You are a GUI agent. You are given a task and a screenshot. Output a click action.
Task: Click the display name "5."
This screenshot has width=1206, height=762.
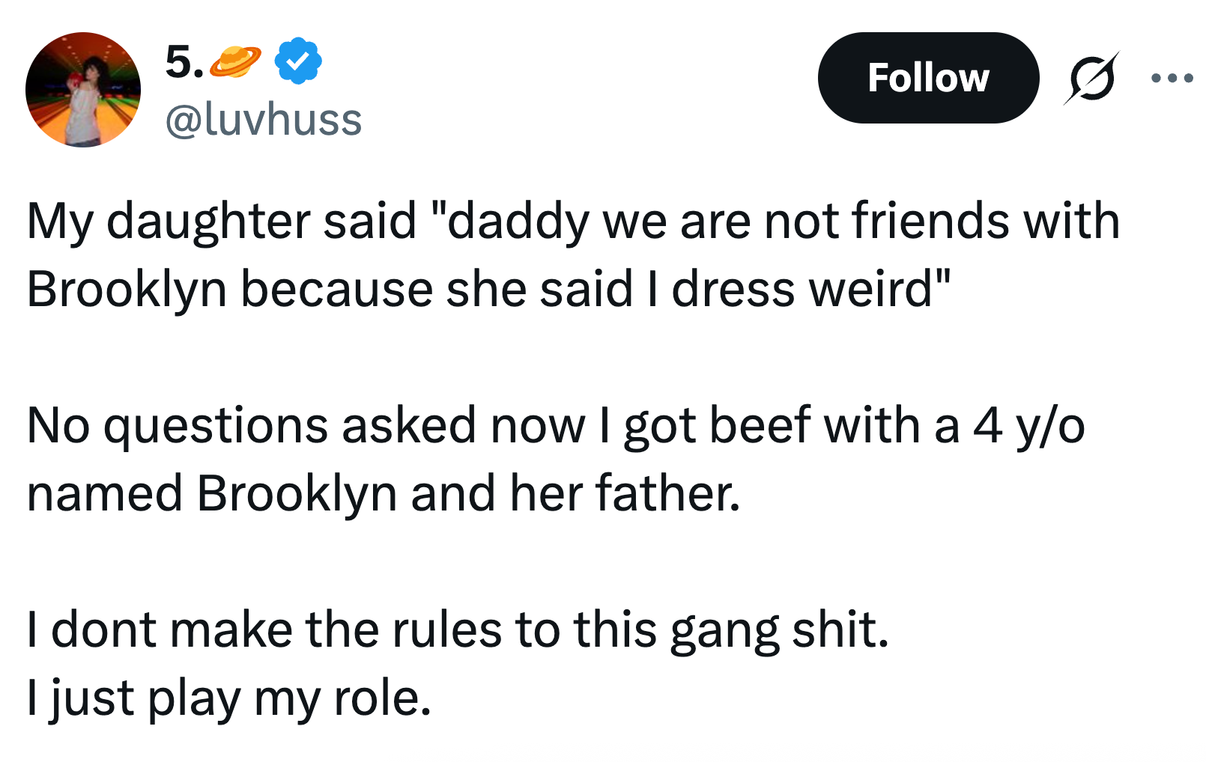point(184,61)
